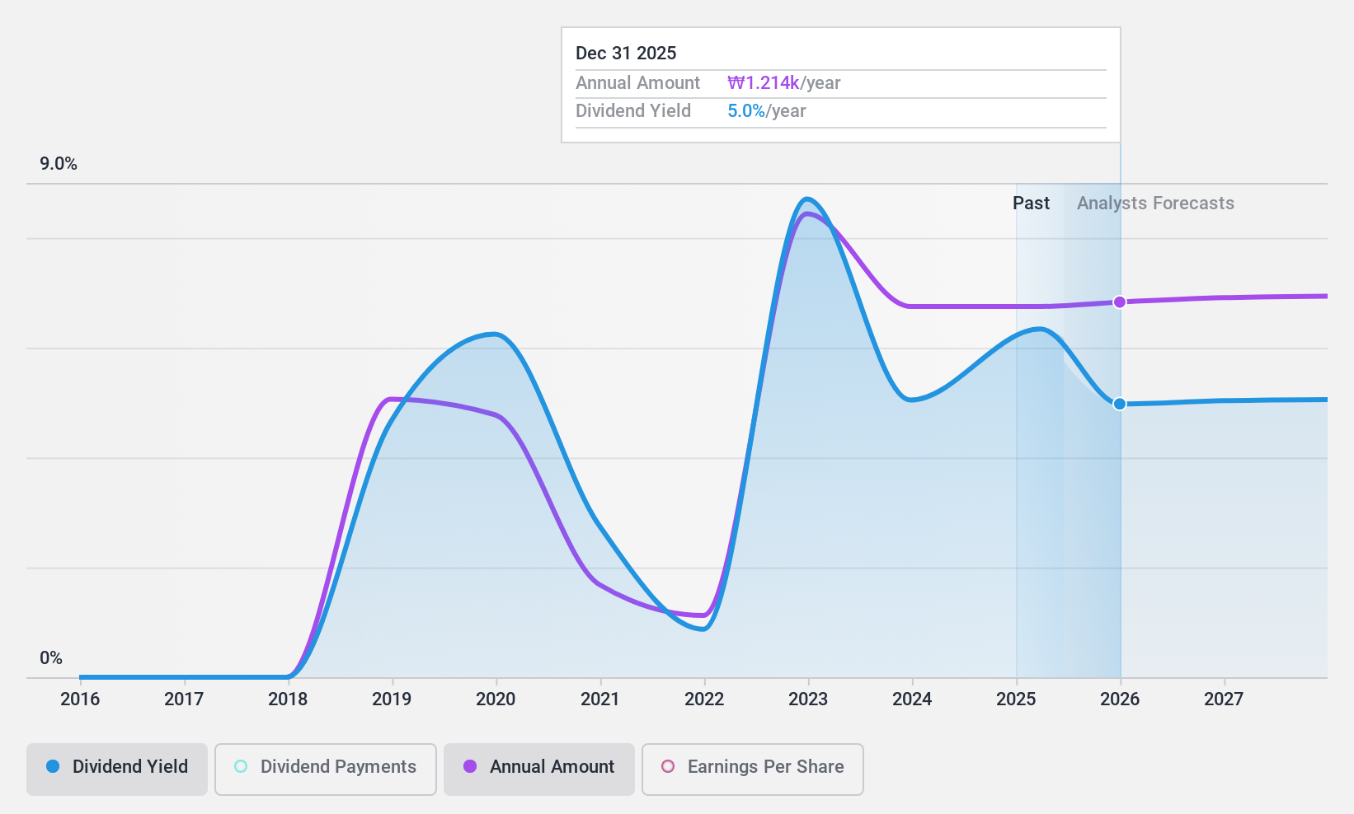Click the purple Annual Amount point at 2026
Image resolution: width=1354 pixels, height=814 pixels.
pos(1120,302)
